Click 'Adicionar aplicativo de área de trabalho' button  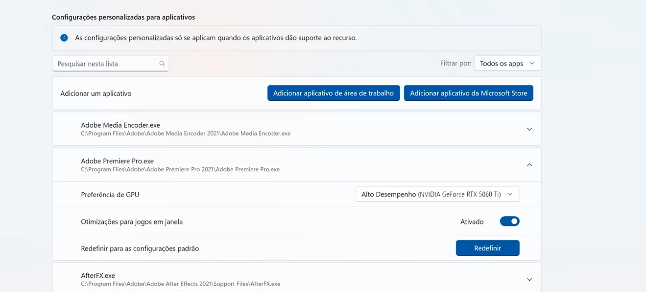coord(334,93)
